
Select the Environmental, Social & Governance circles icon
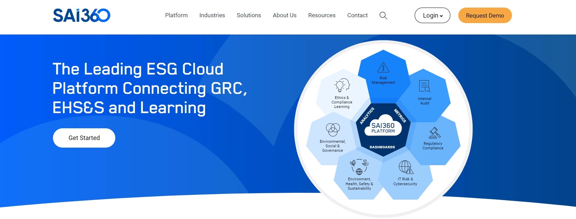tap(333, 130)
